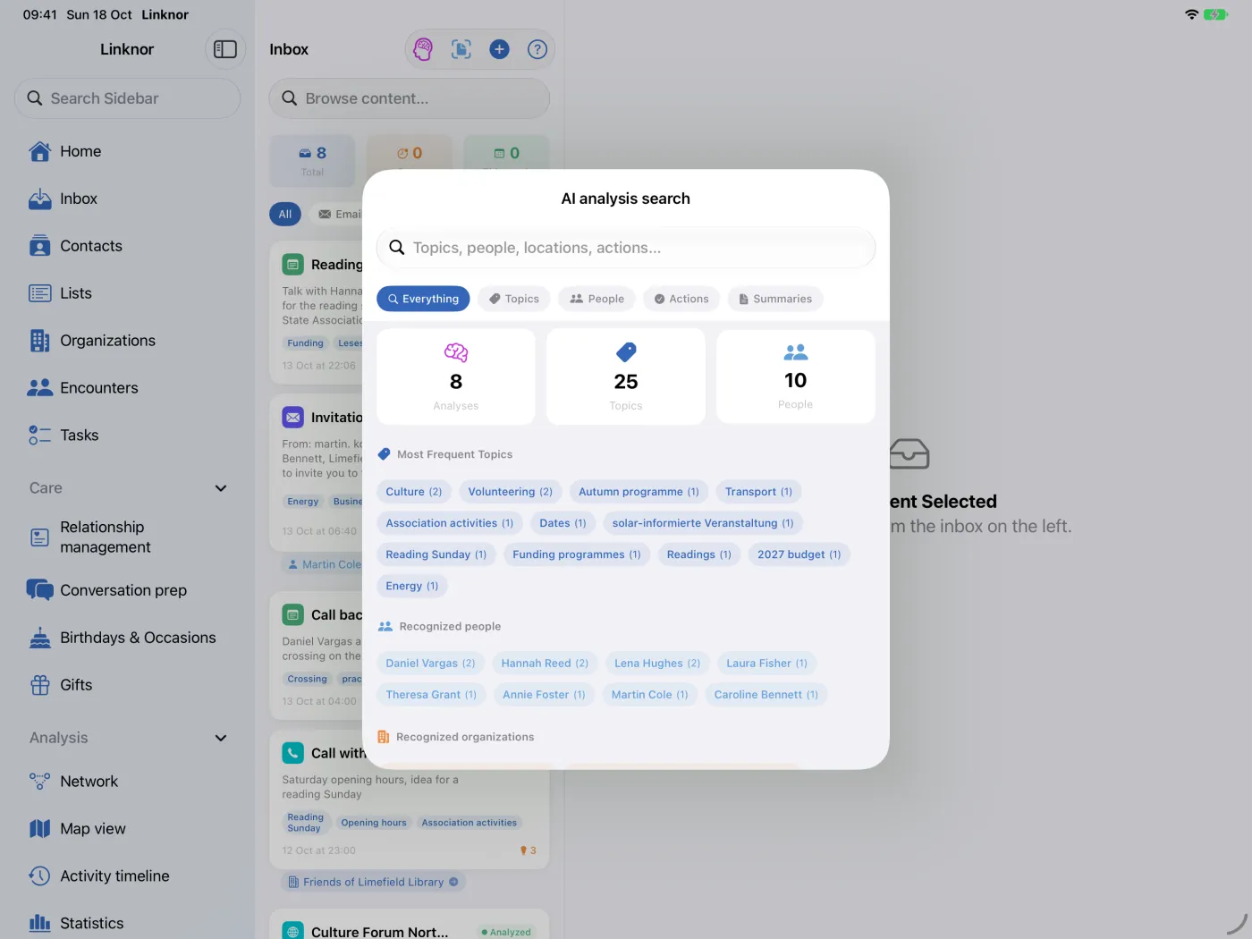This screenshot has height=939, width=1252.
Task: Click the Search Sidebar field
Action: [x=127, y=98]
